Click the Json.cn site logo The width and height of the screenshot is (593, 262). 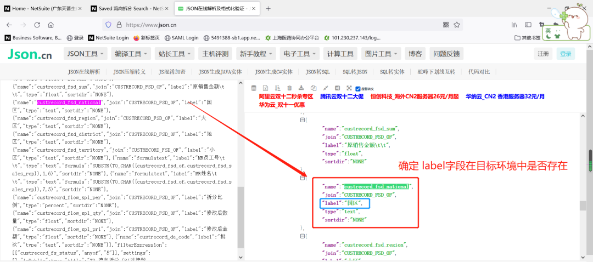[x=30, y=54]
